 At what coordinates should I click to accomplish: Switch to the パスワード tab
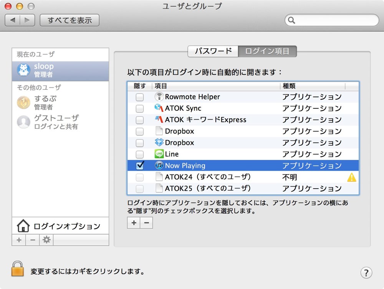click(x=213, y=51)
